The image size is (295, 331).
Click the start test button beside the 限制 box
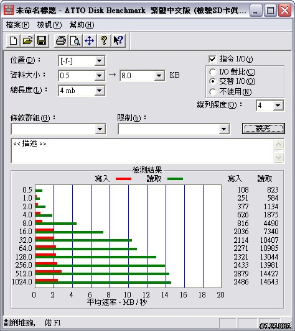coord(263,129)
